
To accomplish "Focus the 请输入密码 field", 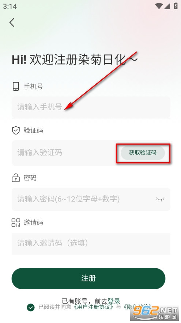I will tap(91, 199).
